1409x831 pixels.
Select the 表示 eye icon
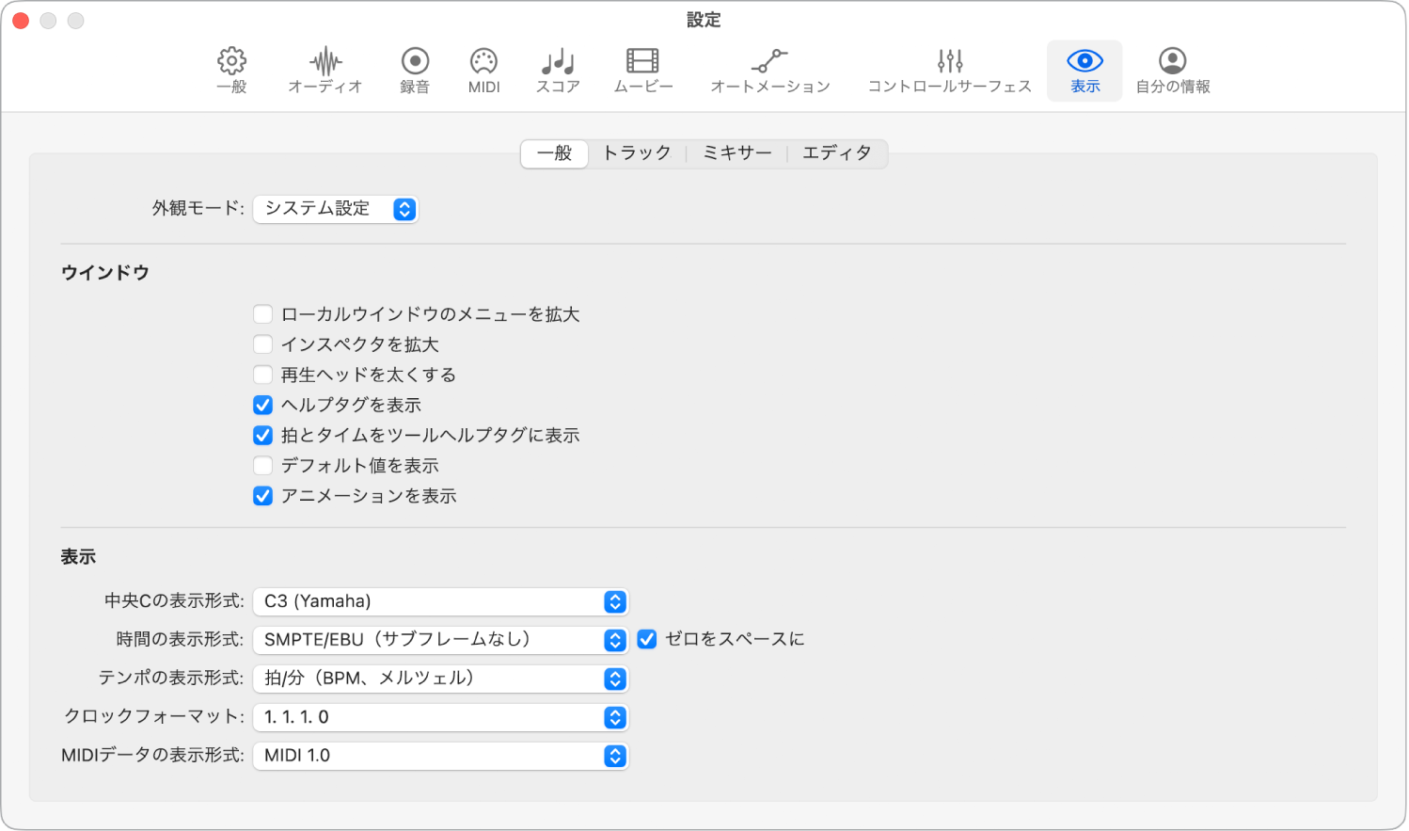pos(1084,70)
